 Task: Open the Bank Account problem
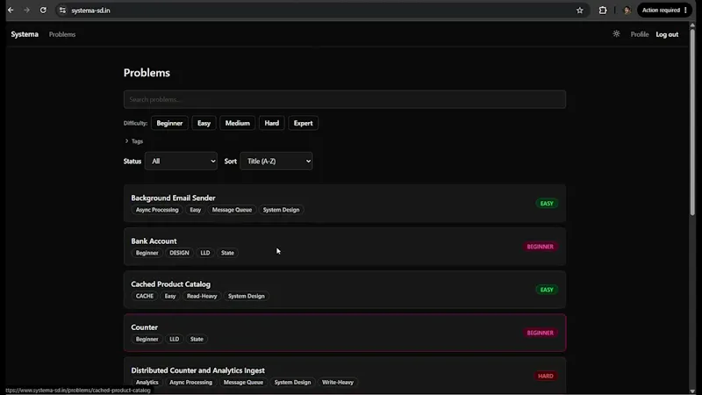click(x=345, y=247)
